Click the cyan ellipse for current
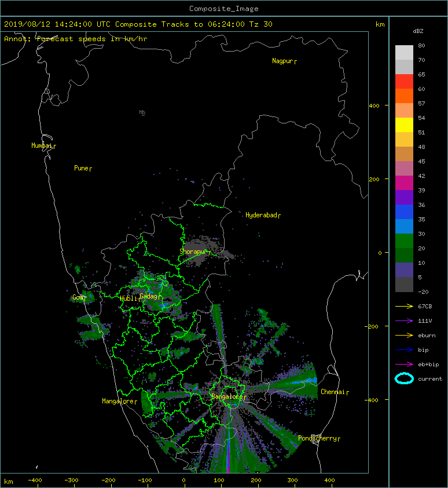This screenshot has height=488, width=448. [404, 378]
